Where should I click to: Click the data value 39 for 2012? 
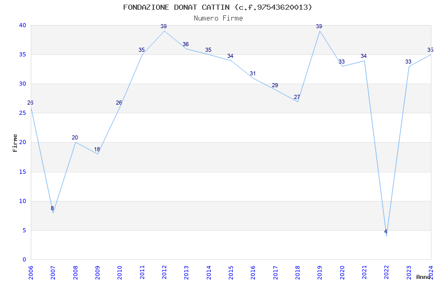click(164, 26)
